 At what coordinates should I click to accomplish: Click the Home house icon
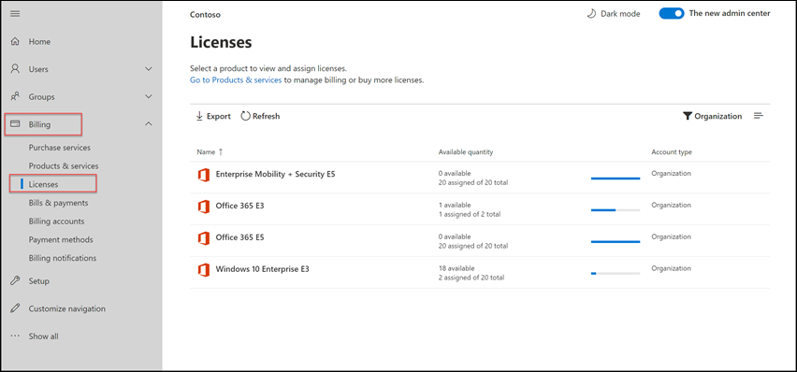(15, 42)
